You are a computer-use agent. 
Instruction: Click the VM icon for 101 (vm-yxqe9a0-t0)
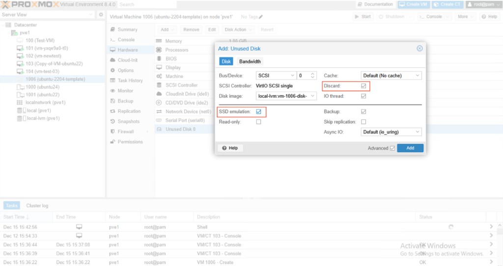tap(20, 48)
